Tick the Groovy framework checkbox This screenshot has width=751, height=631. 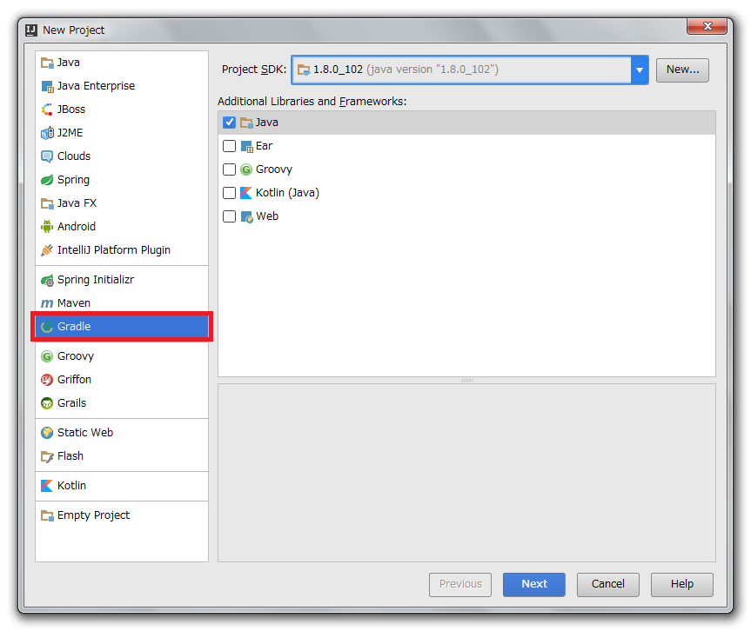(230, 169)
